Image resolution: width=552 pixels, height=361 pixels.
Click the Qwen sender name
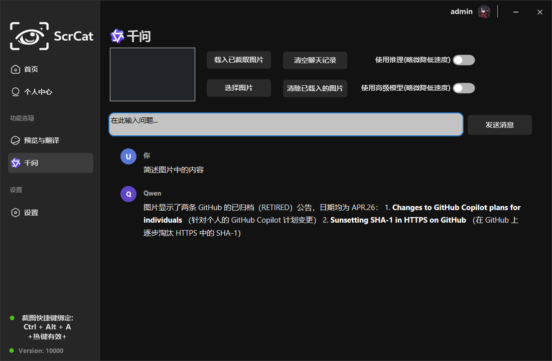click(x=152, y=193)
